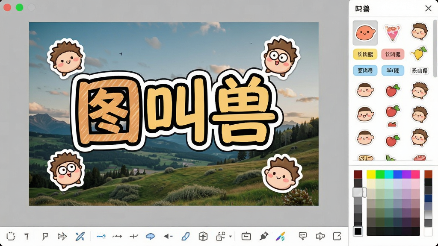Image resolution: width=438 pixels, height=246 pixels.
Task: Choose the colorful paintbrush tool
Action: [281, 237]
